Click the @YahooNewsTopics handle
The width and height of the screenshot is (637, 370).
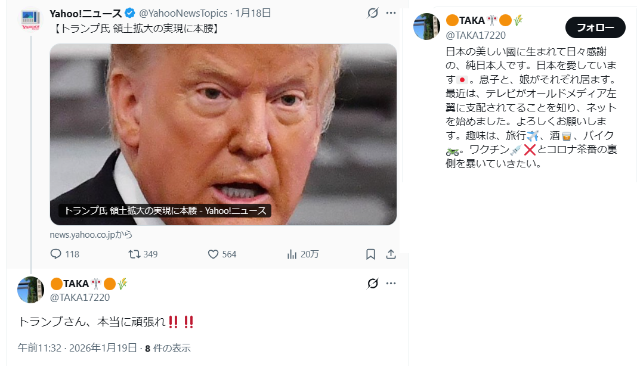tap(183, 13)
